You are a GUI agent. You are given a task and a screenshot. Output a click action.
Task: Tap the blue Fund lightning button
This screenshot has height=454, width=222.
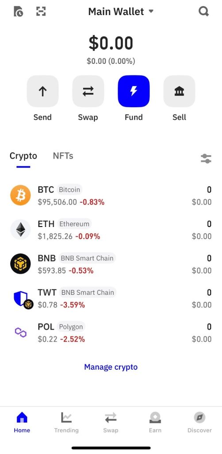click(x=134, y=91)
